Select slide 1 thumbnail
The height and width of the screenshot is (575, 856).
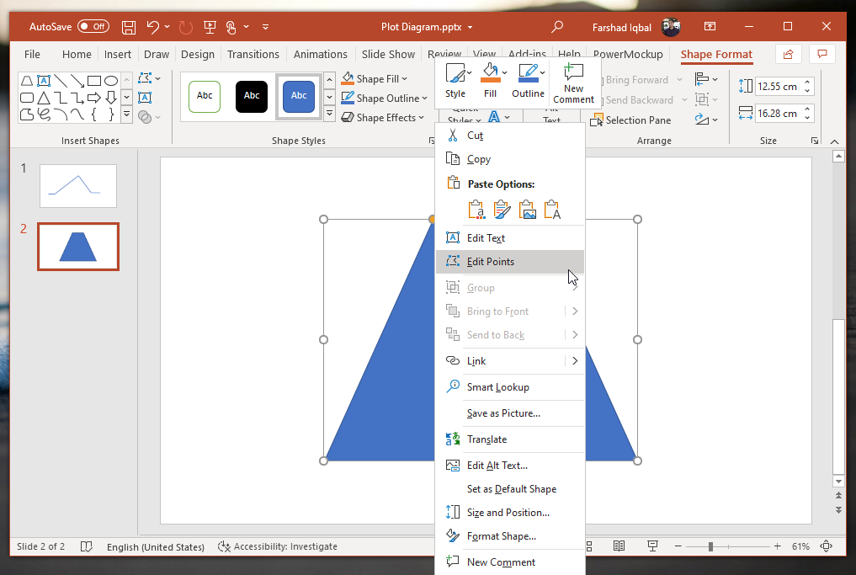(78, 186)
